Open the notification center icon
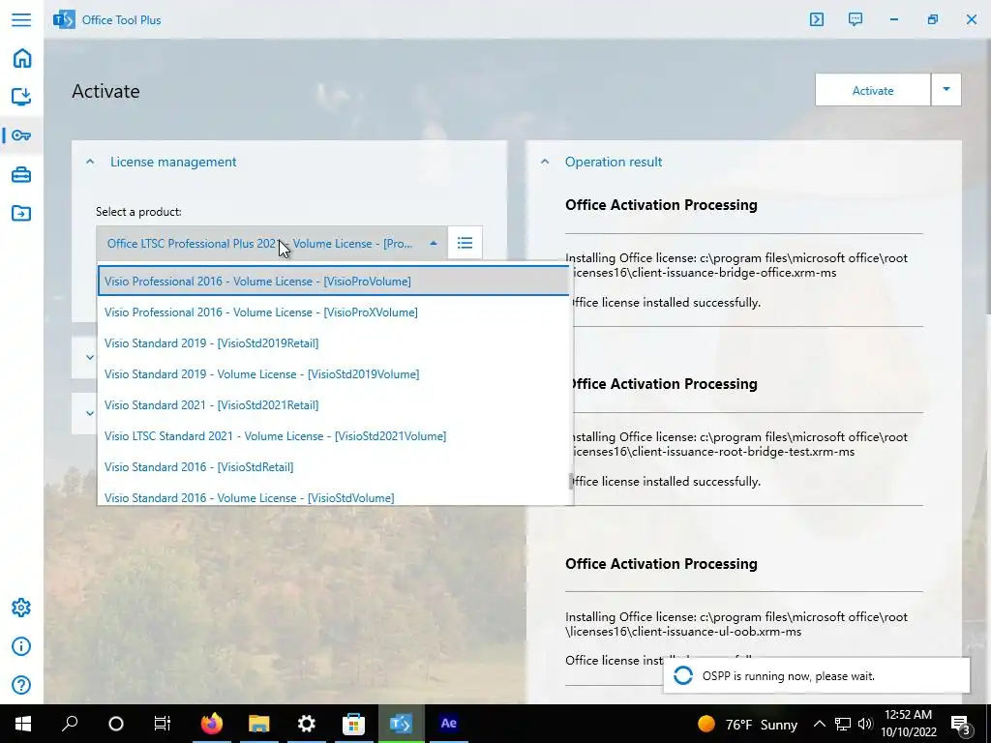Screen dimensions: 991x743 pos(961,724)
